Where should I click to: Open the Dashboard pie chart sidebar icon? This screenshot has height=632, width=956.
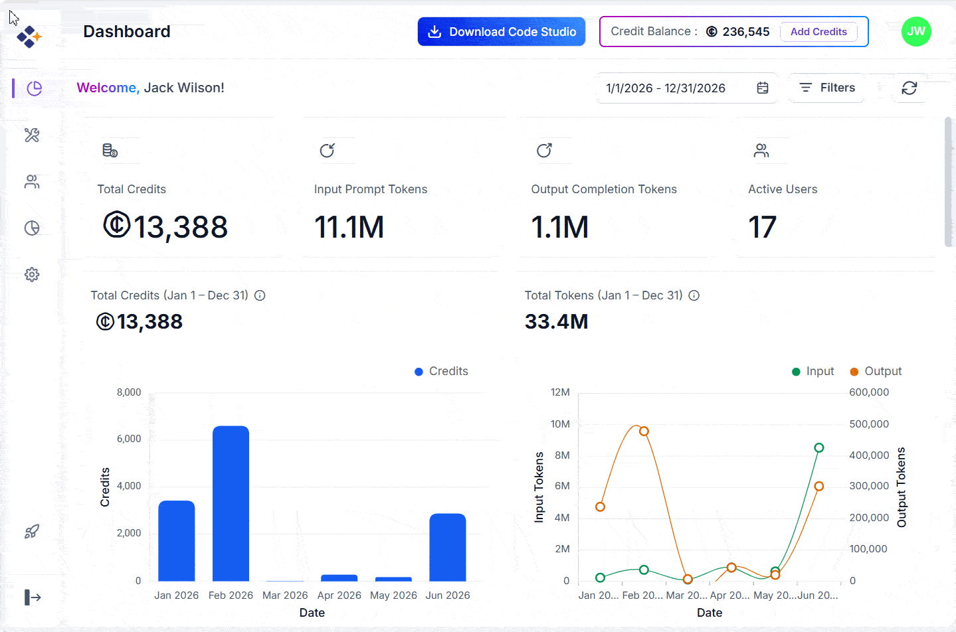(34, 88)
